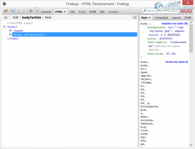Activate the element inspector arrow icon

(12, 11)
